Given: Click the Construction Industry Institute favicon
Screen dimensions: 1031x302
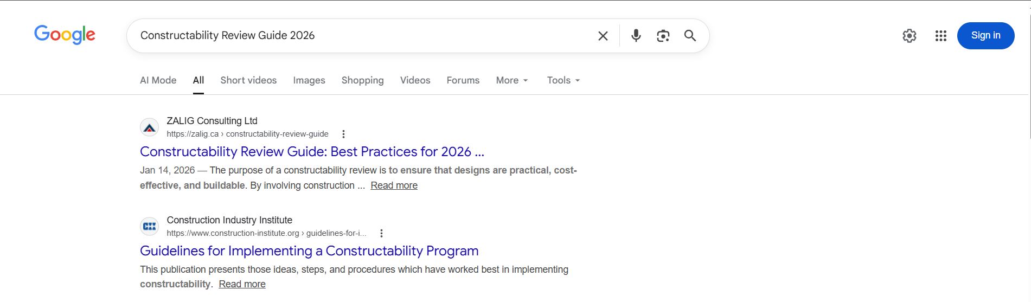Looking at the screenshot, I should tap(149, 227).
